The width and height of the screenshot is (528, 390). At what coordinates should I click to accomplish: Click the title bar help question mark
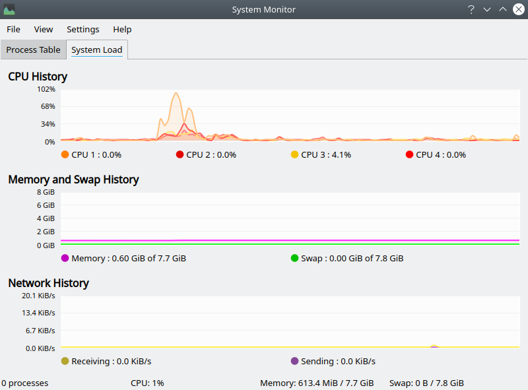click(x=471, y=9)
